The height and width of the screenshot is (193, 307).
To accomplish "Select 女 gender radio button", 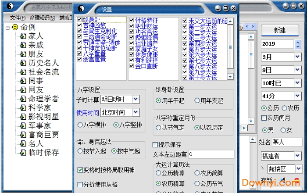I will tap(283, 130).
